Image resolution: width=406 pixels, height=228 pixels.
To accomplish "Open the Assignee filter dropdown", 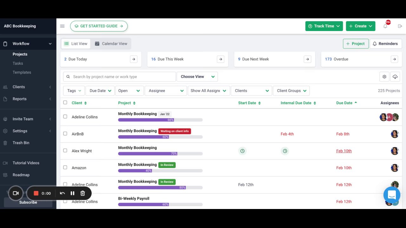I will pyautogui.click(x=166, y=91).
